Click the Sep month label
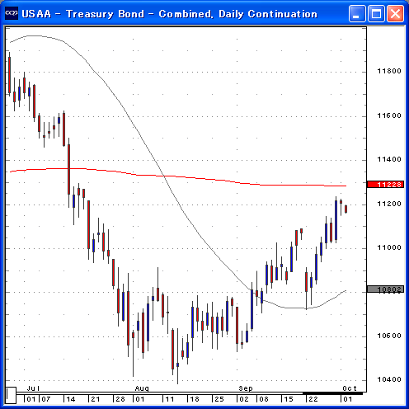Image resolution: width=409 pixels, height=409 pixels. 246,388
